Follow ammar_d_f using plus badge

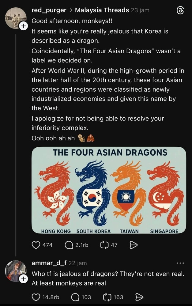coord(23,279)
